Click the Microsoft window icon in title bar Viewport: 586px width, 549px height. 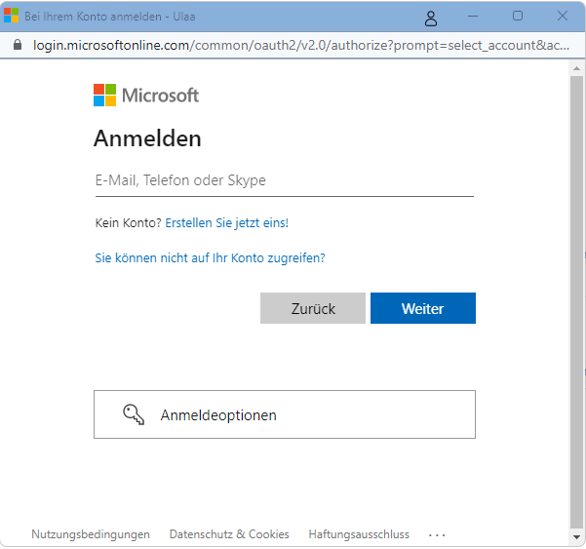(11, 16)
